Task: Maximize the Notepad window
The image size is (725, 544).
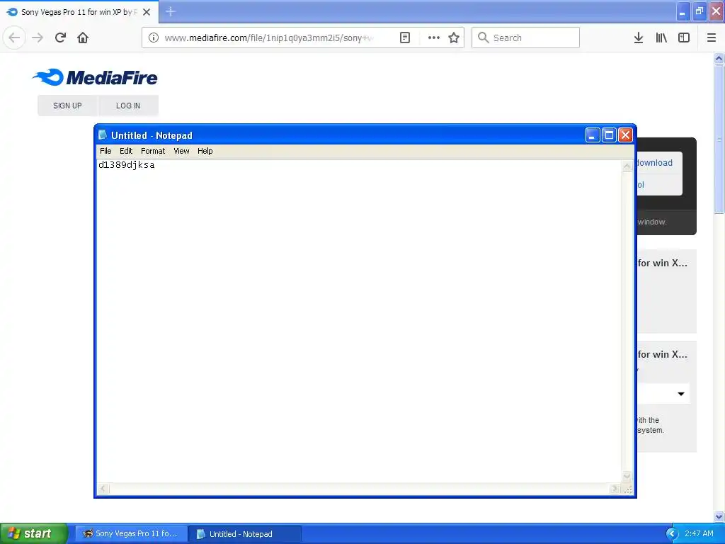Action: tap(609, 135)
